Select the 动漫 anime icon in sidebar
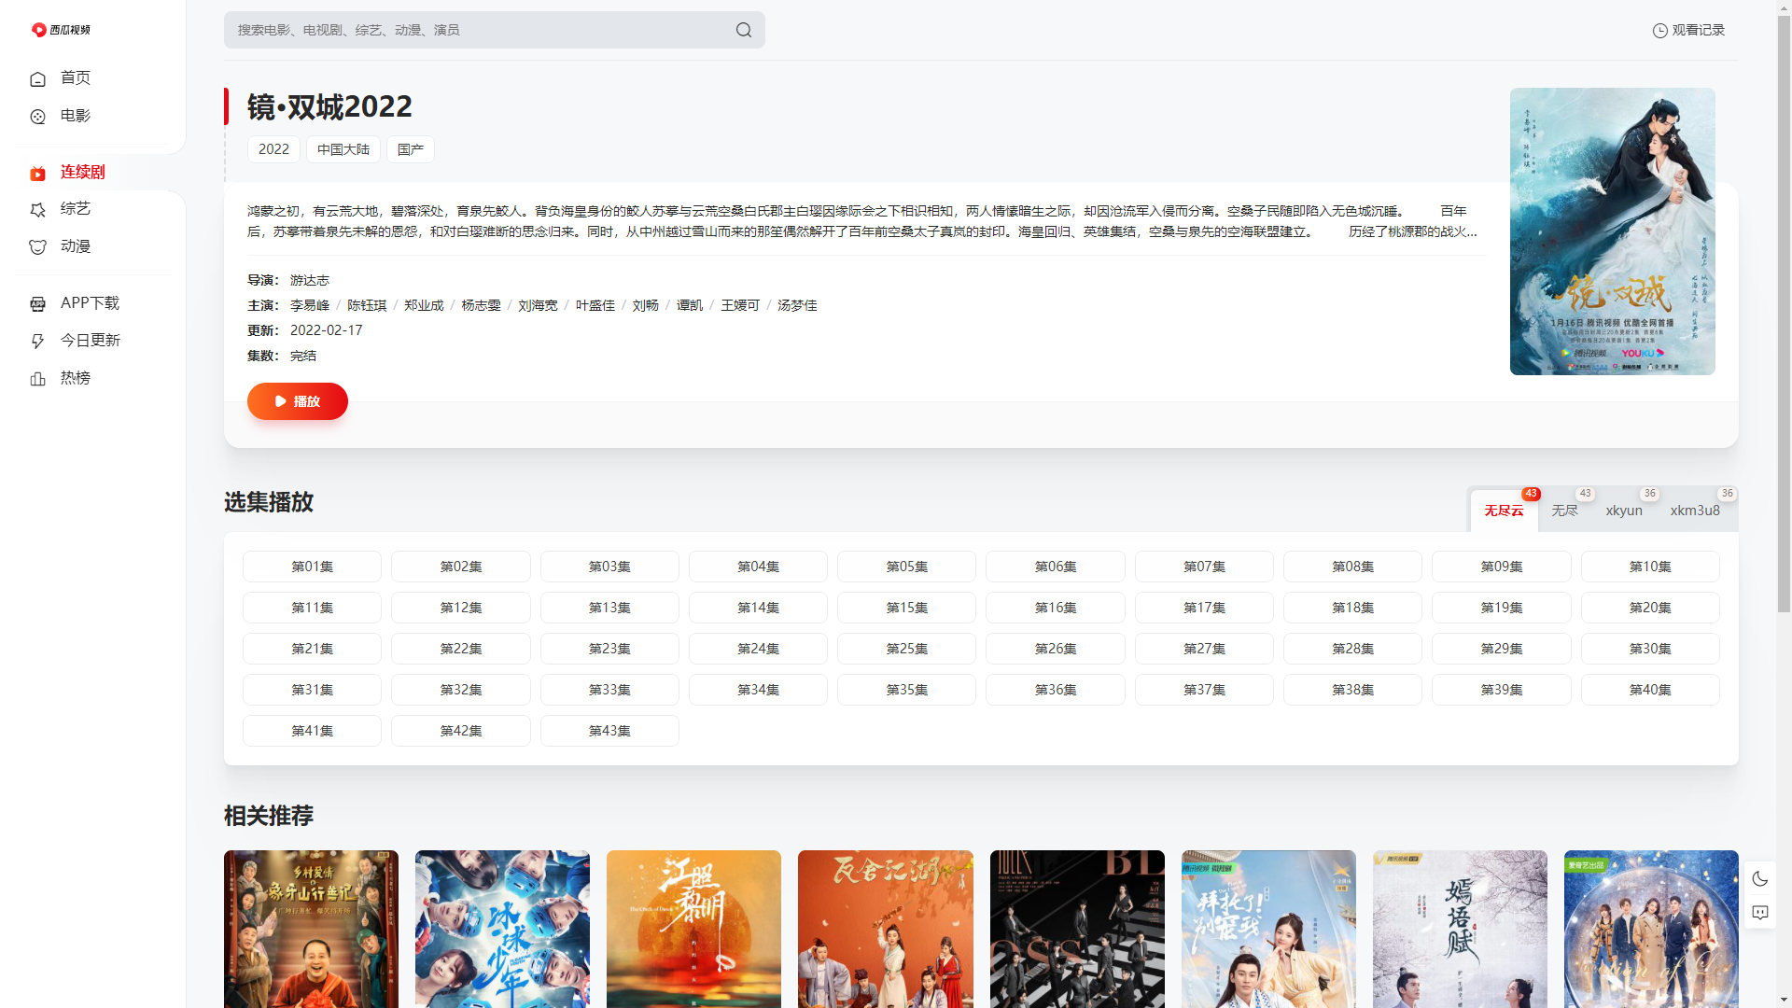1792x1008 pixels. (37, 246)
